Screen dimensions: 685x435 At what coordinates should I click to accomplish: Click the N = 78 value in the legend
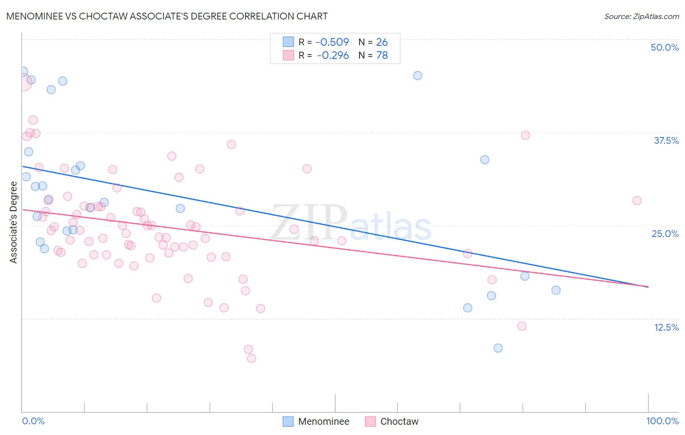[373, 55]
